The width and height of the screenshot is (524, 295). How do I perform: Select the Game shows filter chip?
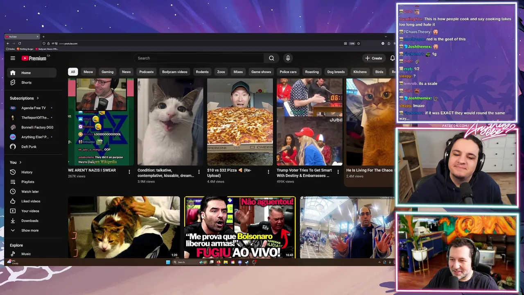[261, 72]
